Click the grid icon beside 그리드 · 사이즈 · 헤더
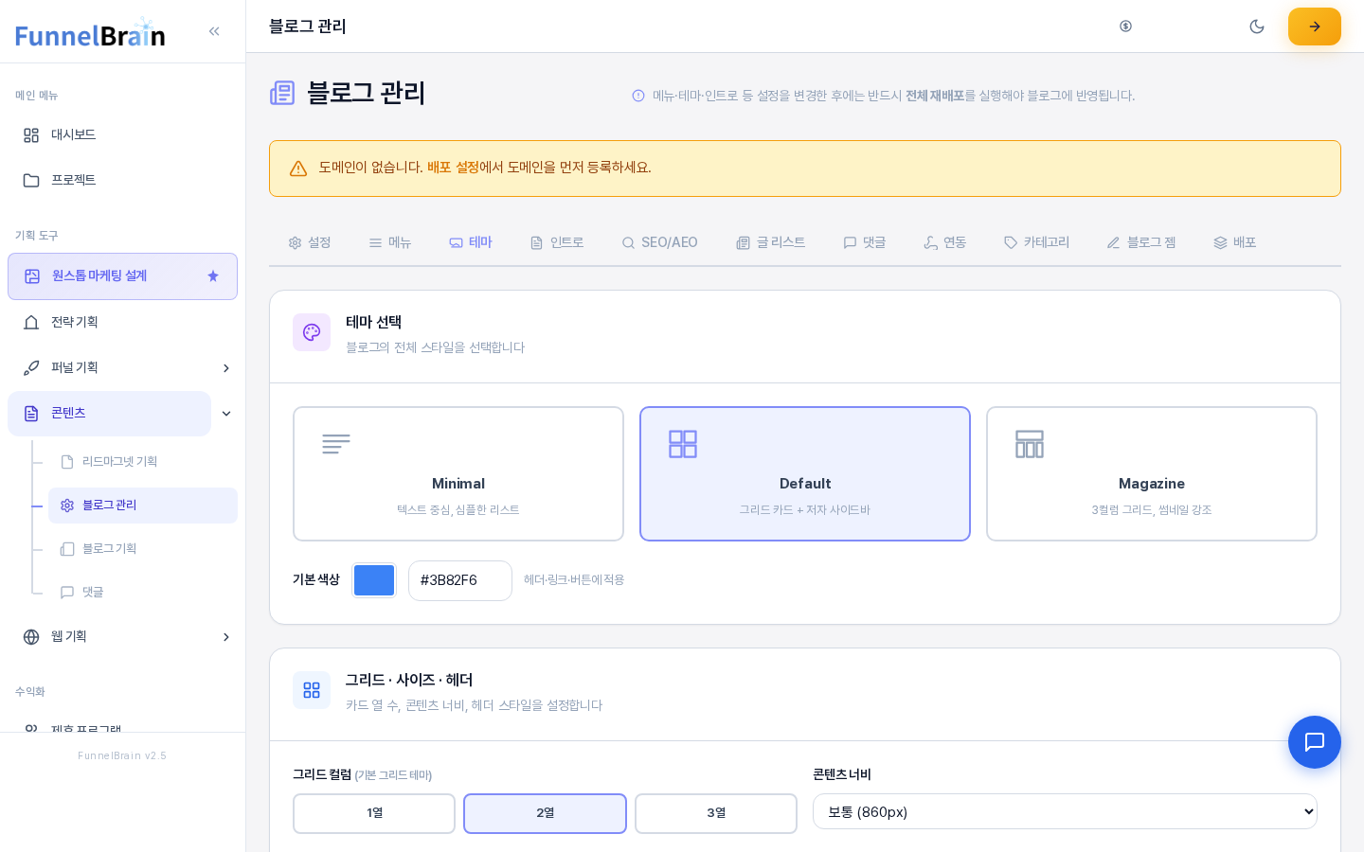 click(x=312, y=690)
